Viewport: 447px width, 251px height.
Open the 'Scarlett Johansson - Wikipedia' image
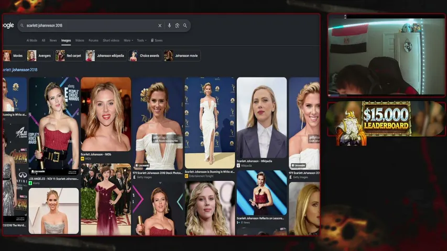click(261, 118)
